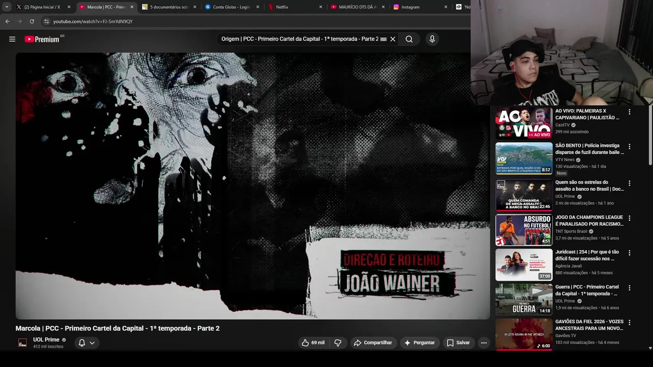Screen dimensions: 653x367
Task: Click the browser forward arrow
Action: (x=19, y=21)
